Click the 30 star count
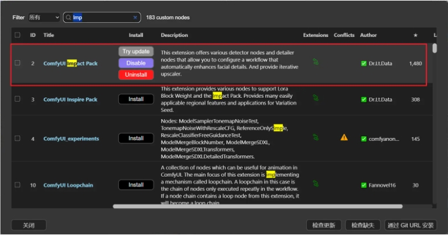 coord(415,185)
